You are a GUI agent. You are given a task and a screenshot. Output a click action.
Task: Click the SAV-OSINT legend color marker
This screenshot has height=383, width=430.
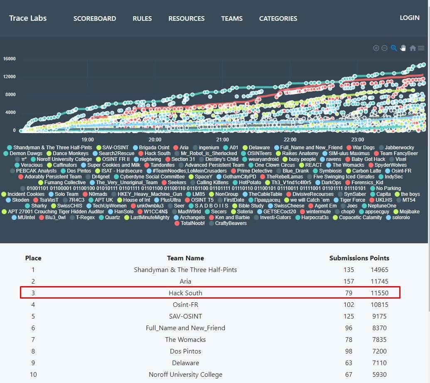99,148
